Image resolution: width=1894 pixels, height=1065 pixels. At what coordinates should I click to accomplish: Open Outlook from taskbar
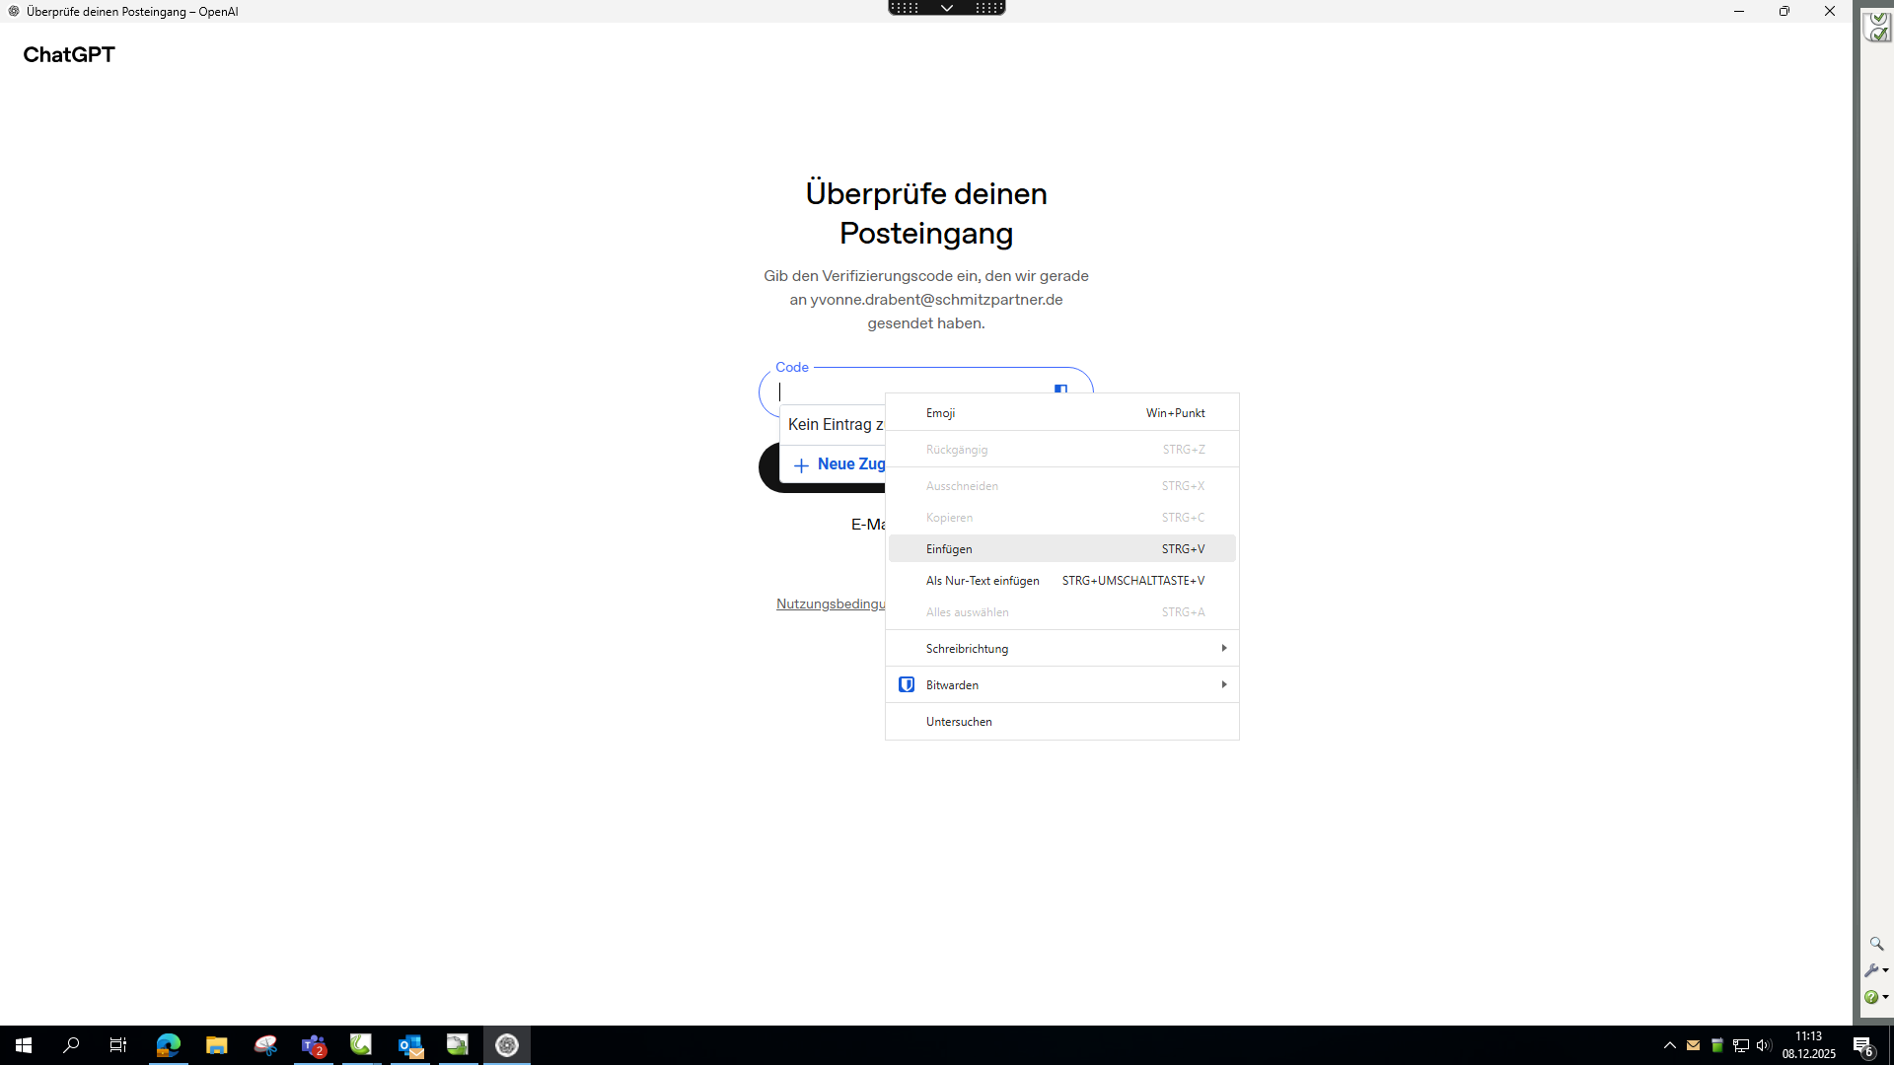click(410, 1045)
